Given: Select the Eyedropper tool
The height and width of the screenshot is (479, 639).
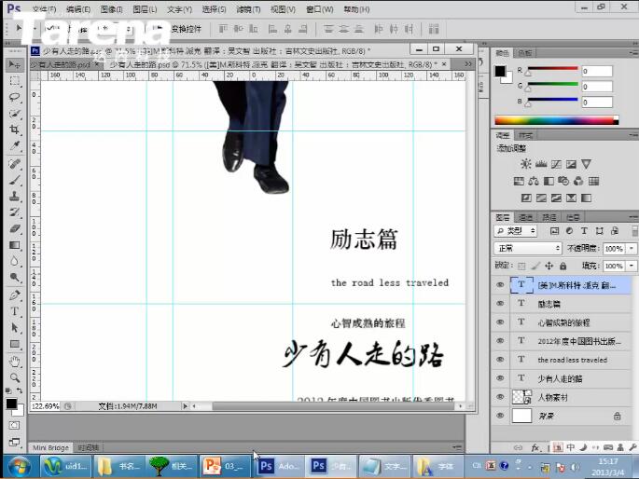Looking at the screenshot, I should [x=15, y=146].
